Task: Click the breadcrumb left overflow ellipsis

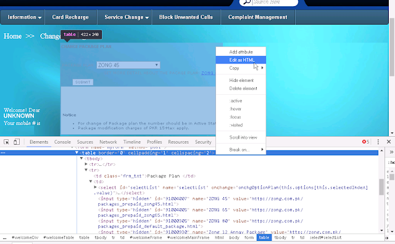Action: click(x=4, y=238)
